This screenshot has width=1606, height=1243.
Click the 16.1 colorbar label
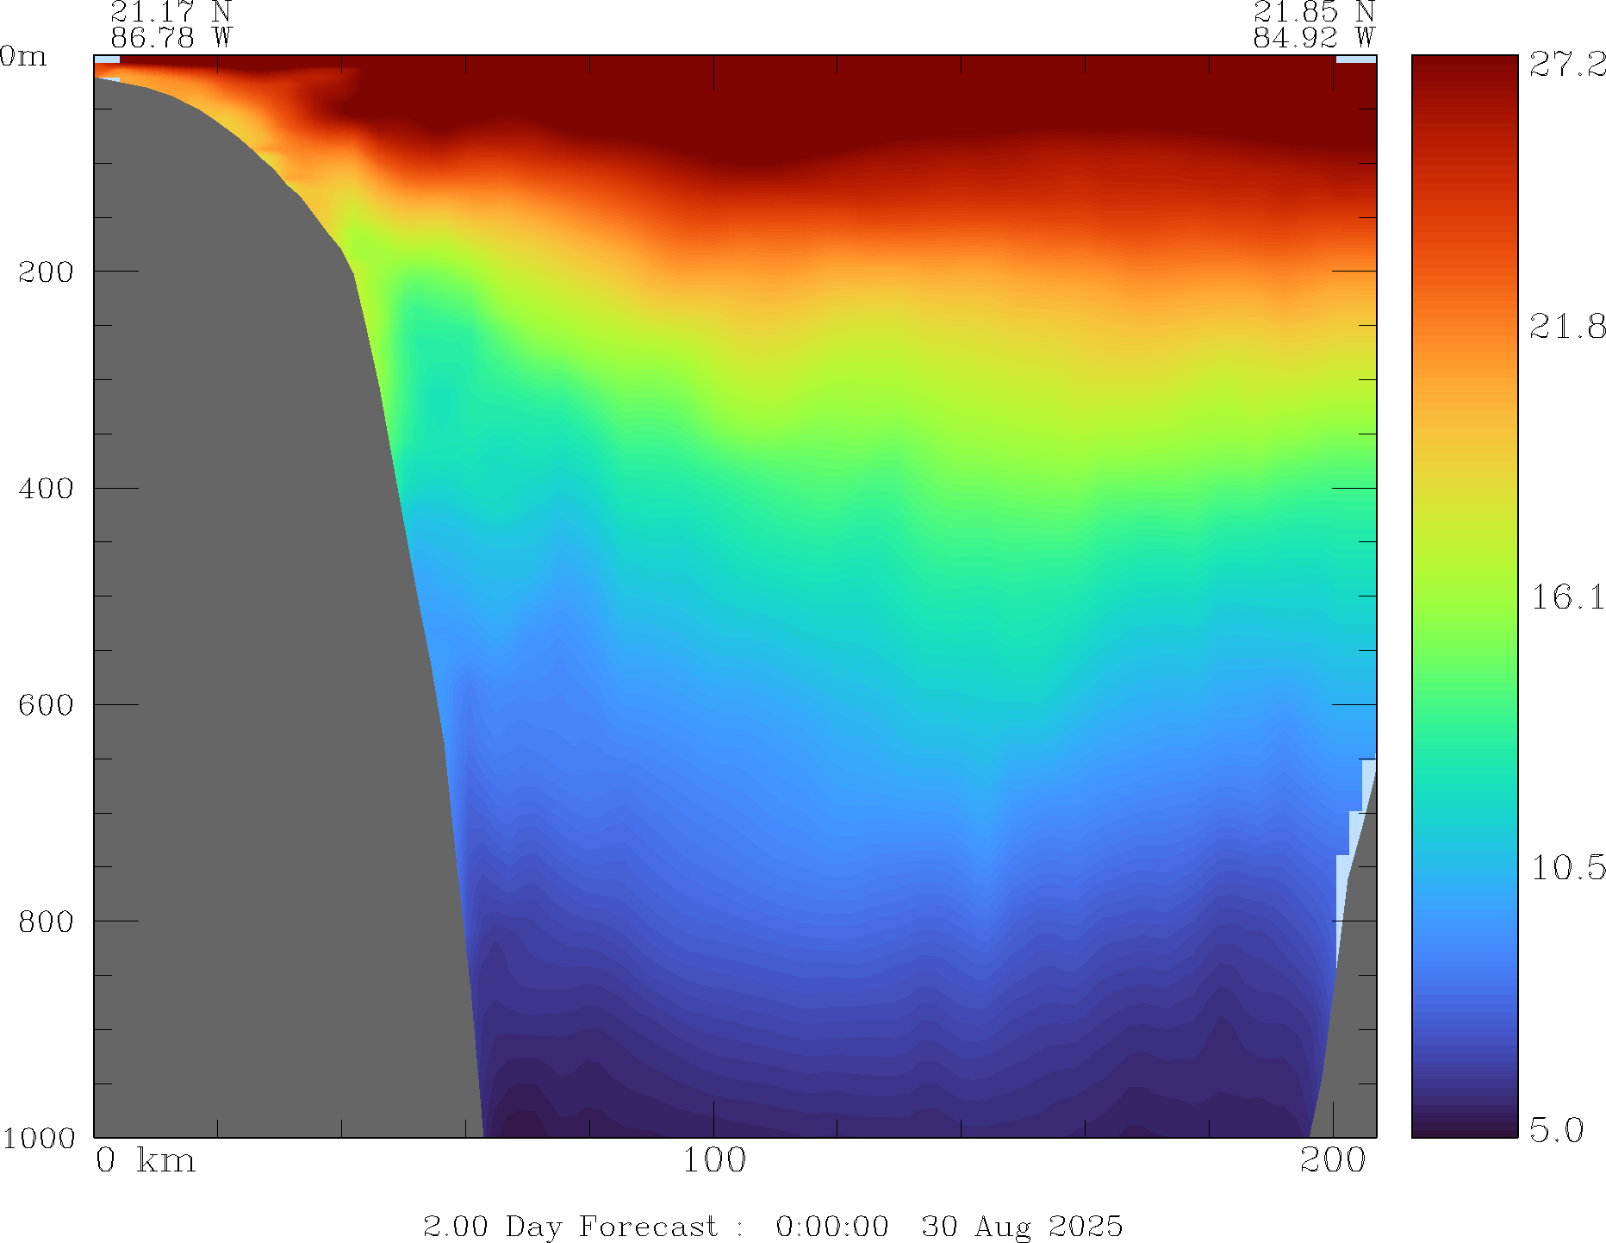coord(1566,597)
